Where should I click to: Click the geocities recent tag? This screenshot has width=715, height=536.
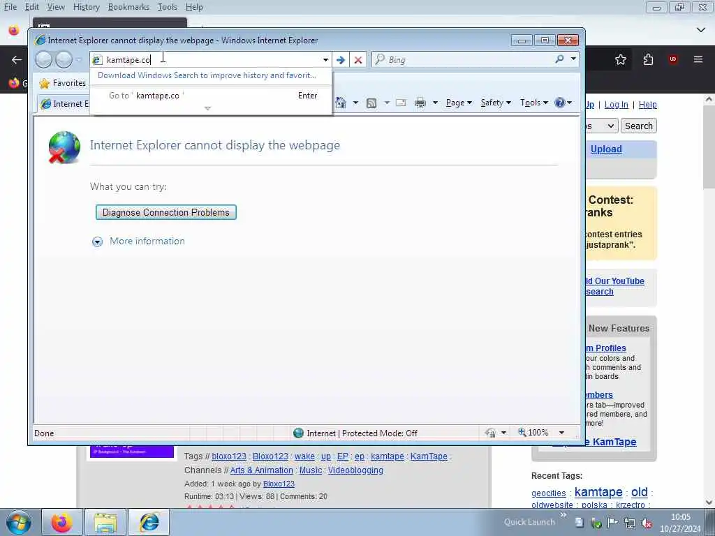[x=548, y=493]
